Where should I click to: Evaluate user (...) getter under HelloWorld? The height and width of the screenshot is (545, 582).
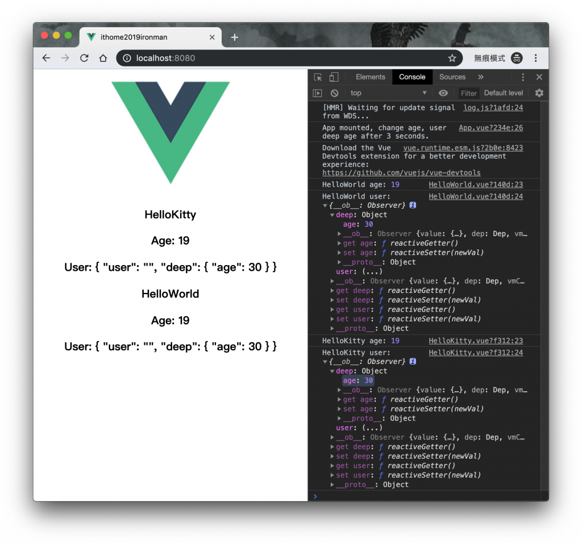[372, 272]
